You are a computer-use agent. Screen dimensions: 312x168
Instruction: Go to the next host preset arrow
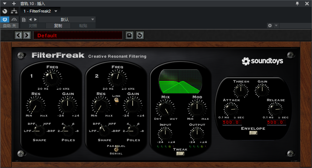[36, 20]
